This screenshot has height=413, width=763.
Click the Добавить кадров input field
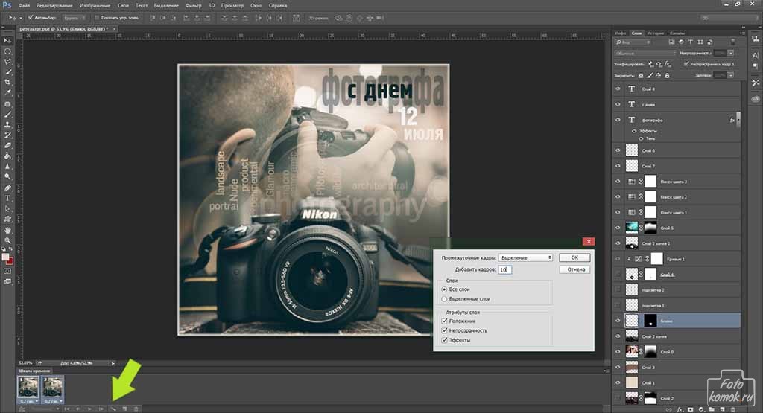(505, 269)
